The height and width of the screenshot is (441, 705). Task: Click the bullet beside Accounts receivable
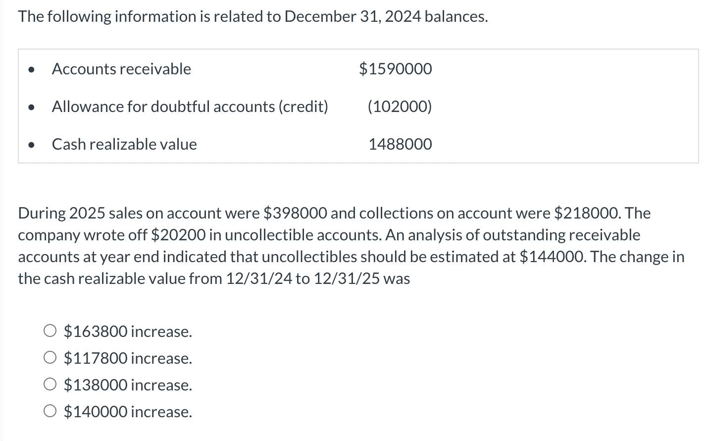(32, 70)
